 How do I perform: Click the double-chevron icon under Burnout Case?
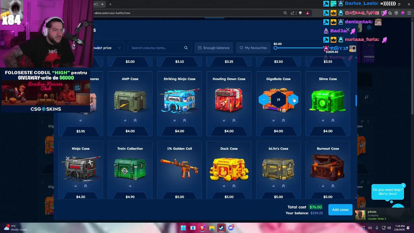click(333, 186)
